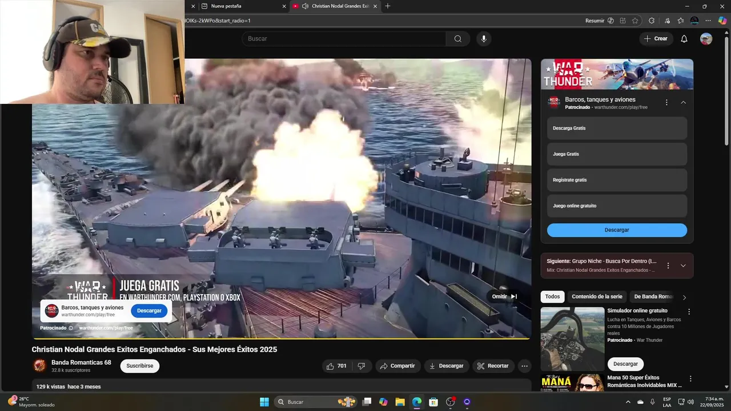Open YouTube notifications bell
Image resolution: width=731 pixels, height=411 pixels.
click(x=684, y=39)
